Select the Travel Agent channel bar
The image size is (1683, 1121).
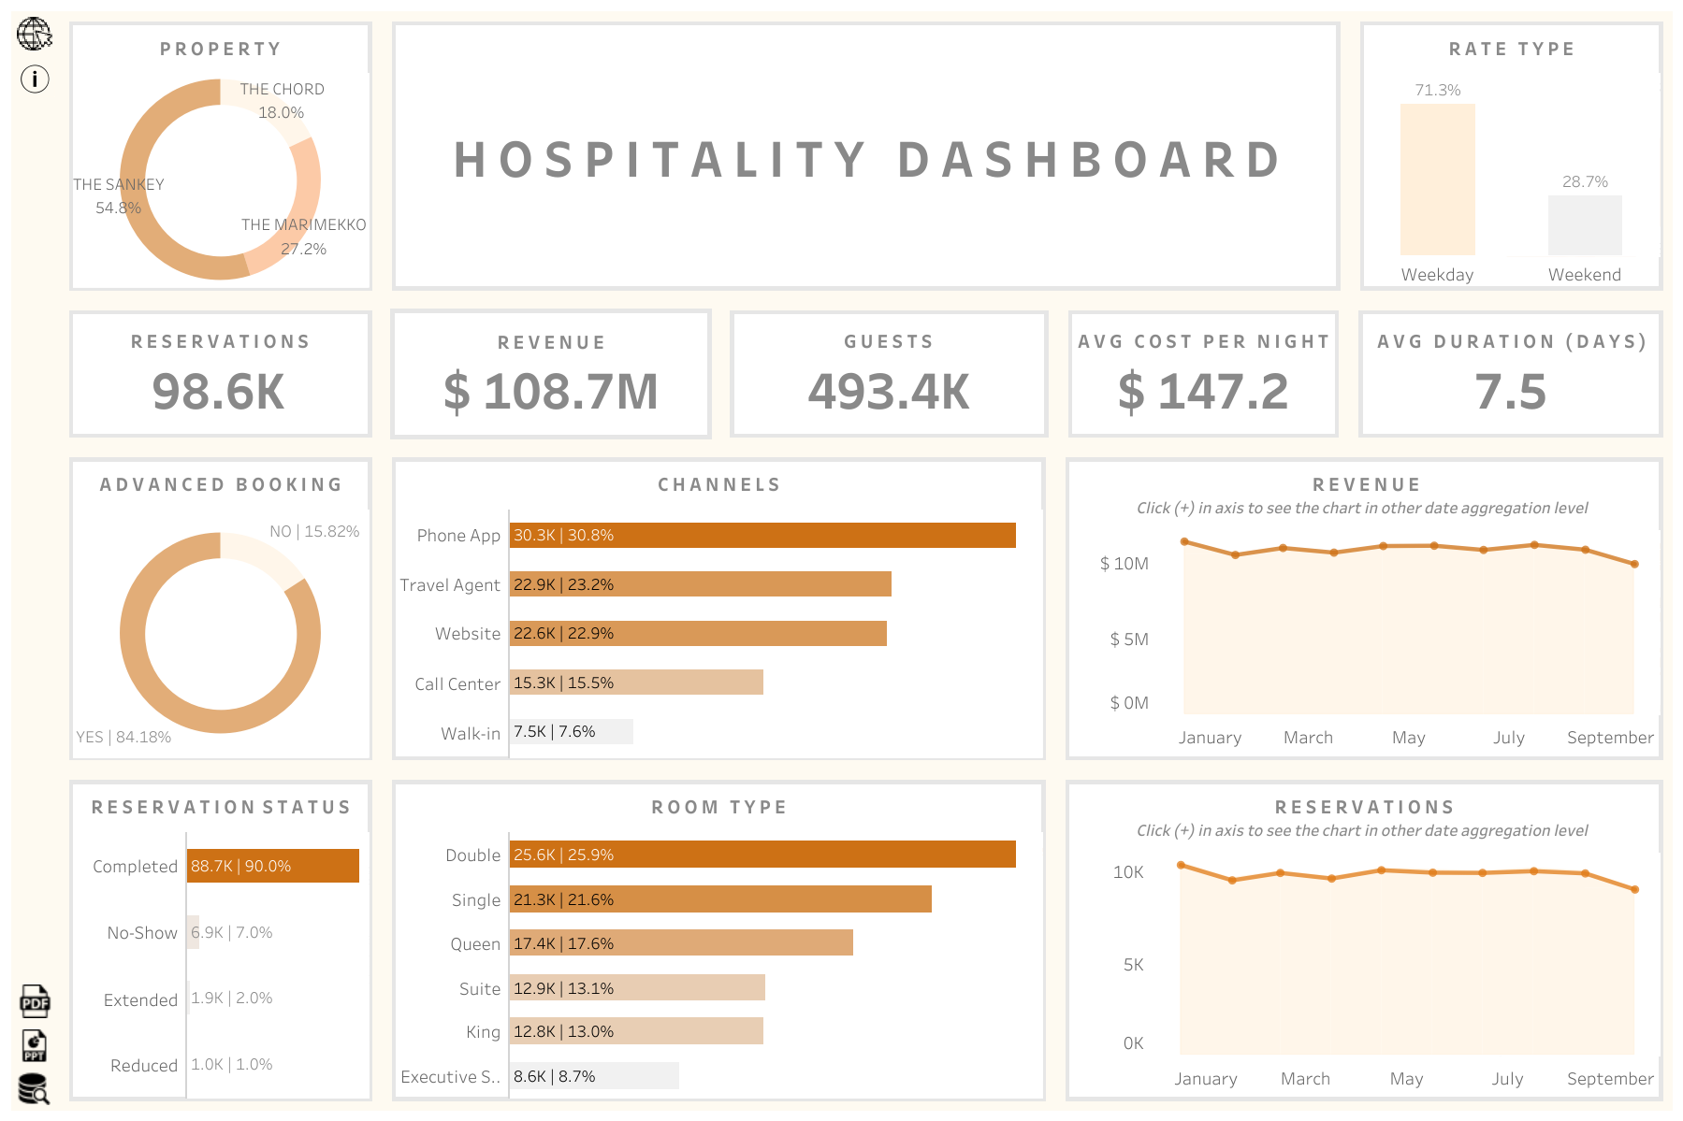tap(700, 584)
